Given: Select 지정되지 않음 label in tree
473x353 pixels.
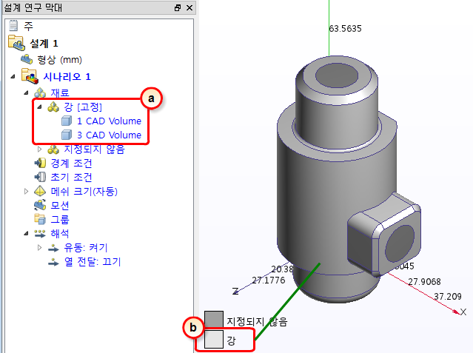Looking at the screenshot, I should 94,149.
